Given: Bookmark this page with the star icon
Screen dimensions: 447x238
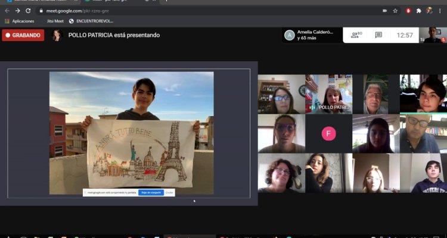Looking at the screenshot, I should tap(395, 11).
